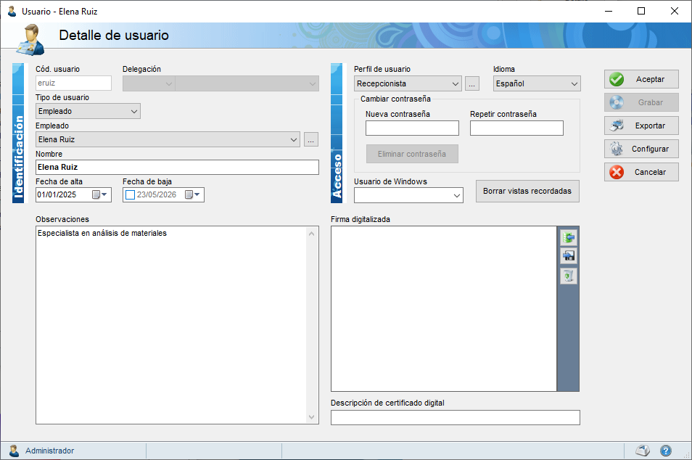Open the Fecha de baja calendar picker

click(192, 194)
